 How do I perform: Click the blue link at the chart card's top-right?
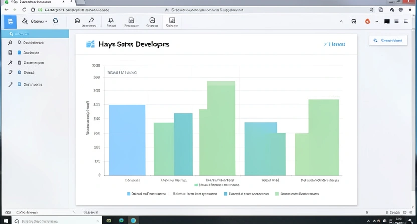(x=335, y=44)
